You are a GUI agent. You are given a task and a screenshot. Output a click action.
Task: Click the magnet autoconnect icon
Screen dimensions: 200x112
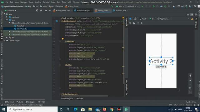pyautogui.click(x=134, y=23)
